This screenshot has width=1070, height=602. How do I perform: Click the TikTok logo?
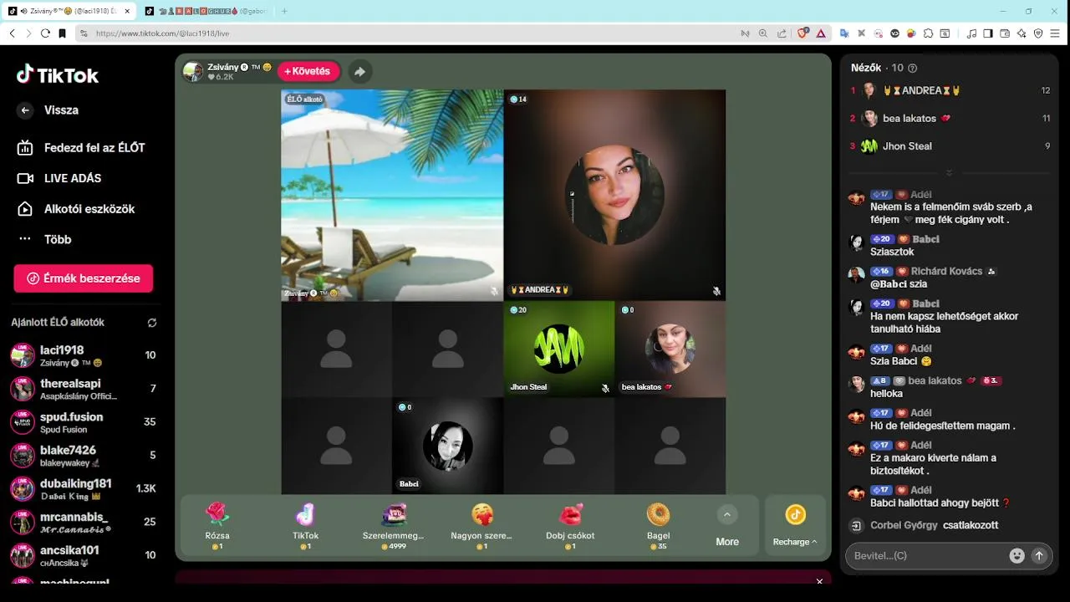[x=58, y=75]
